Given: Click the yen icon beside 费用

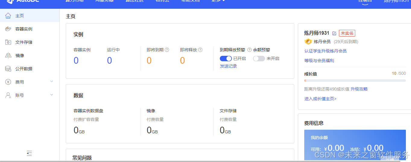Looking at the screenshot, I should [x=8, y=82].
